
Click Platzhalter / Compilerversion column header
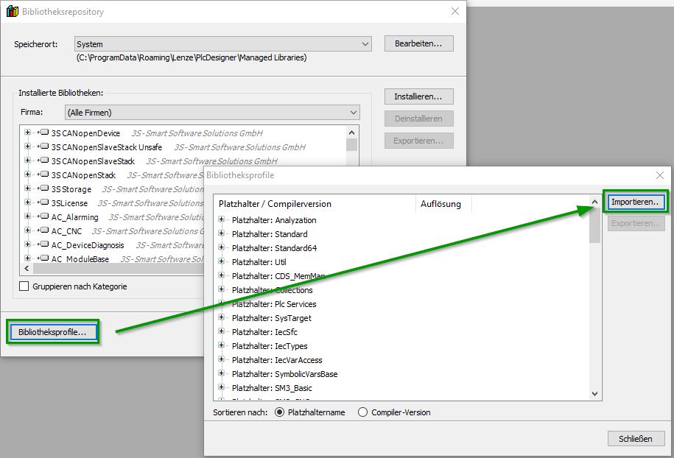click(x=275, y=204)
